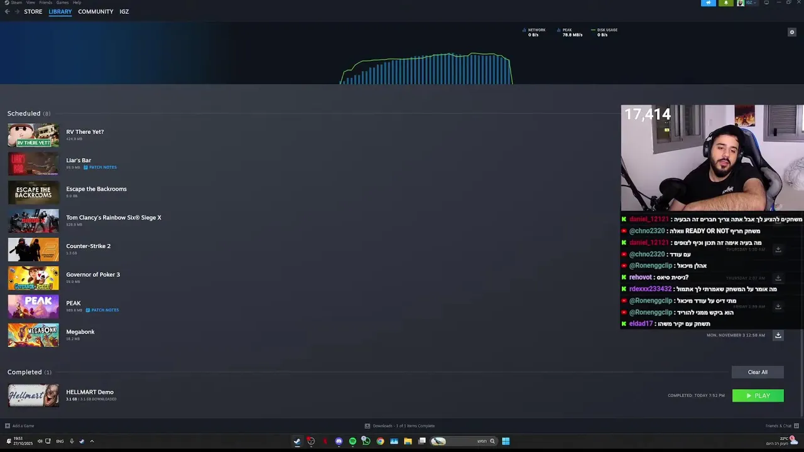Open the HELLMART Demo thumbnail
This screenshot has height=452, width=804.
(x=33, y=395)
